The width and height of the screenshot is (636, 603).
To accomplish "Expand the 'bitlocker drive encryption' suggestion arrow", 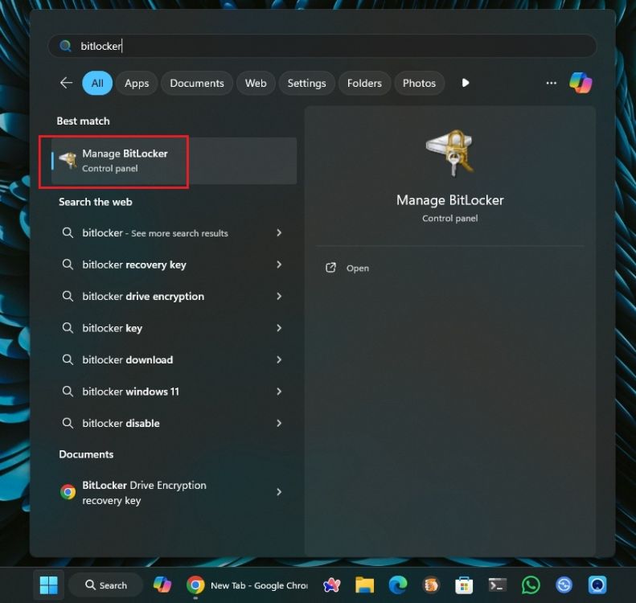I will point(279,296).
